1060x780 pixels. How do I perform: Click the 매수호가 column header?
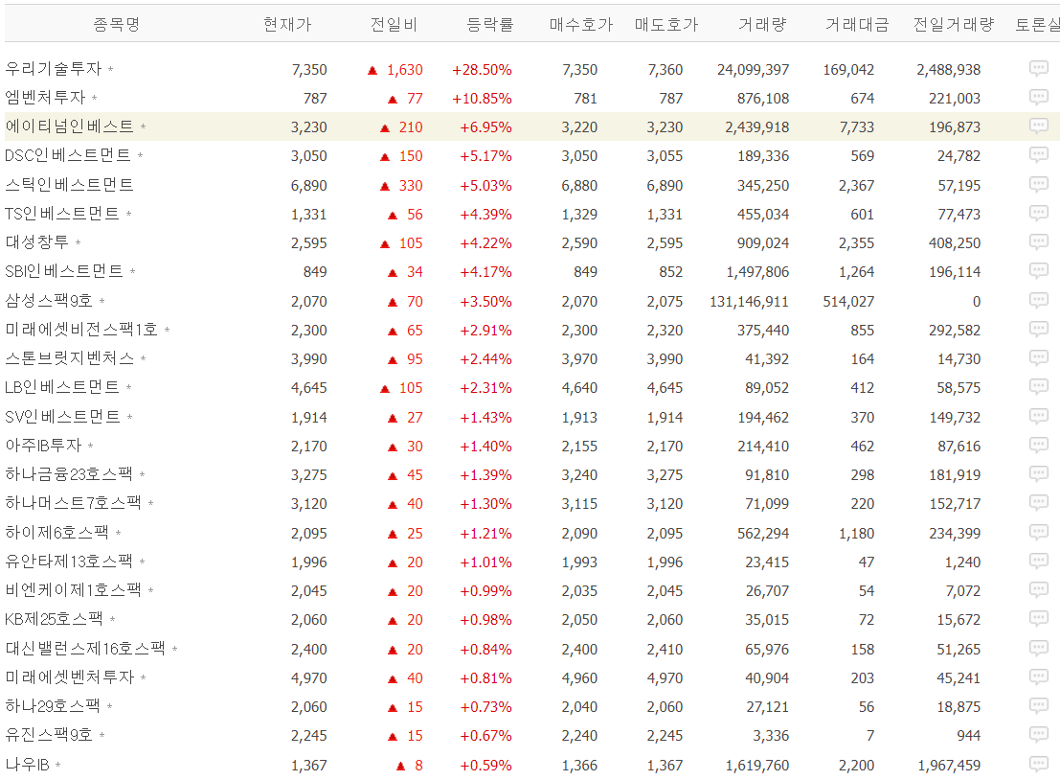pyautogui.click(x=580, y=24)
